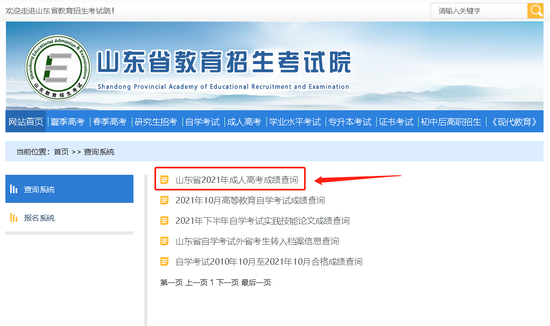Open 专升本考试 navigation menu item
Screen dimensions: 550x326
[x=350, y=122]
